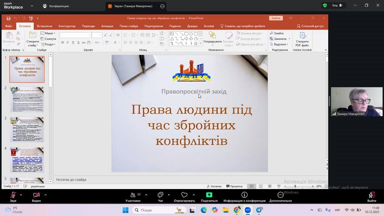Open the Вид view dropdown in Zoom
Image resolution: width=384 pixels, height=216 pixels.
tap(336, 6)
